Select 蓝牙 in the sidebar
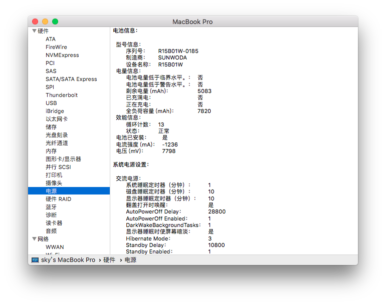 [x=51, y=207]
